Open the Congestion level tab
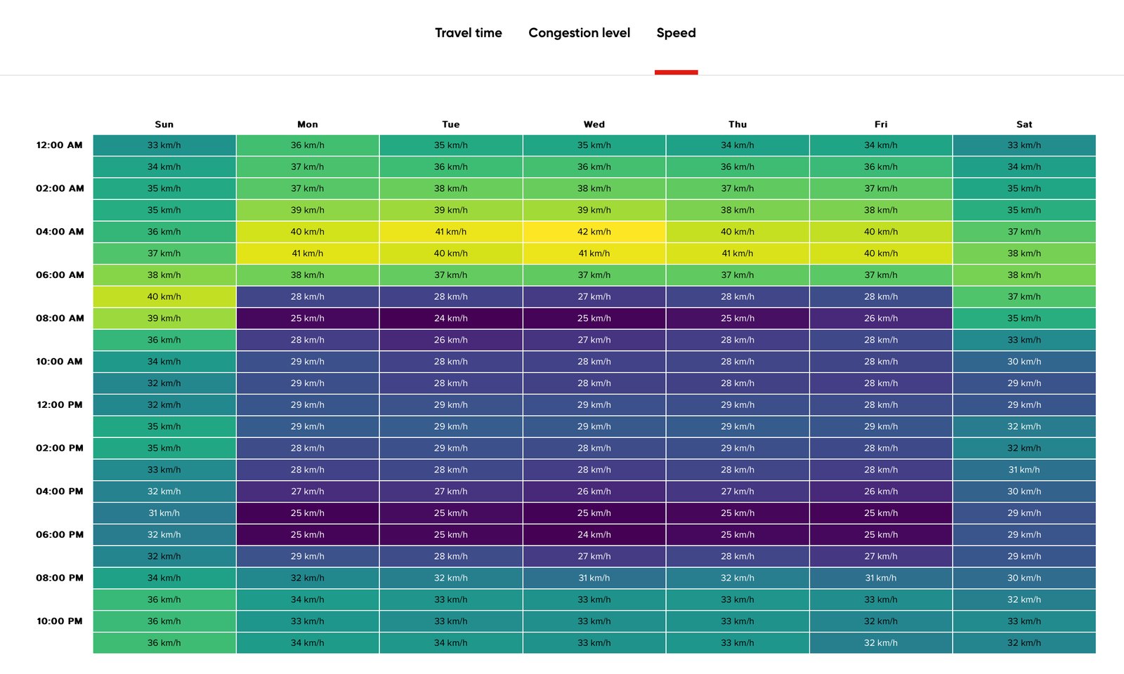Image resolution: width=1124 pixels, height=674 pixels. [579, 33]
